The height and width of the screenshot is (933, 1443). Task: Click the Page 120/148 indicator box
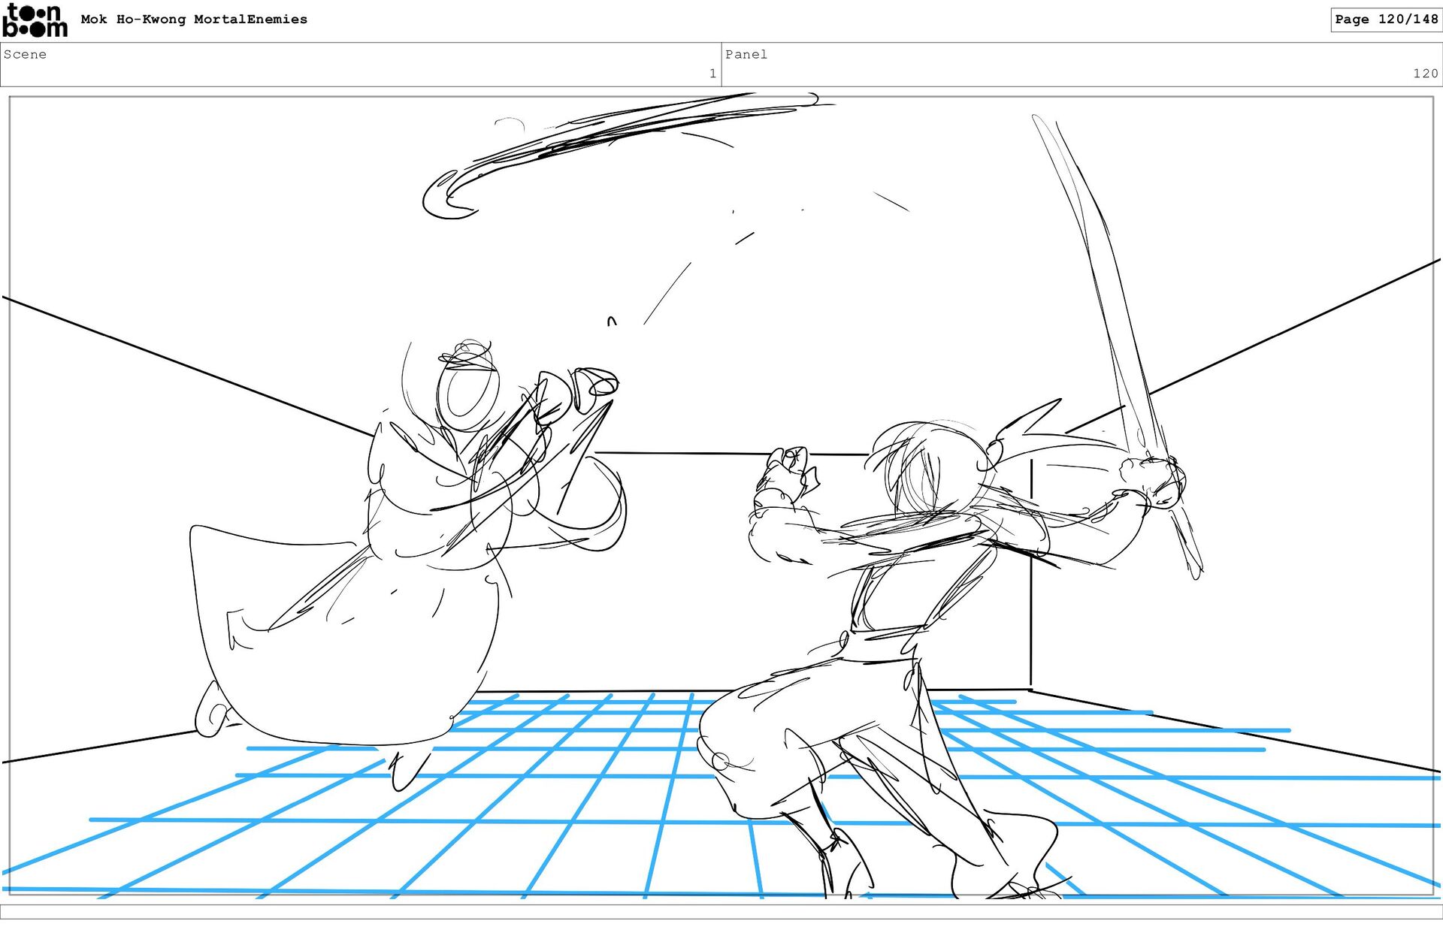1386,20
